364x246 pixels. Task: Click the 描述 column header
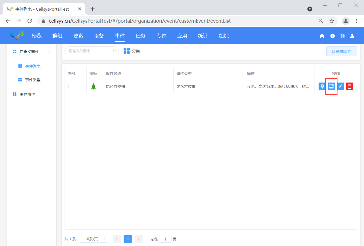[x=251, y=74]
